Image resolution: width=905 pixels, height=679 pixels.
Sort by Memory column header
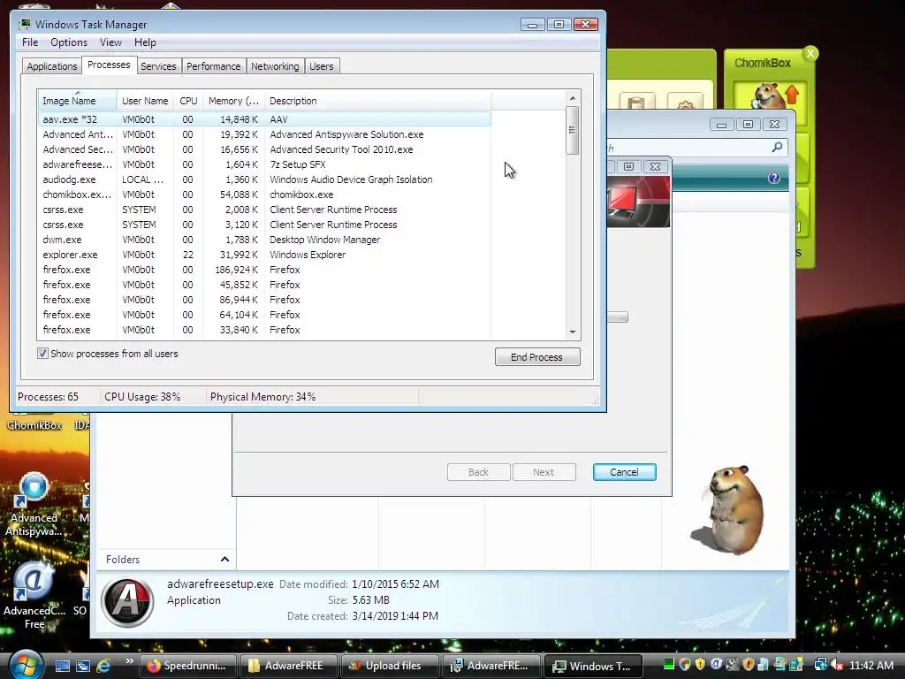point(233,101)
